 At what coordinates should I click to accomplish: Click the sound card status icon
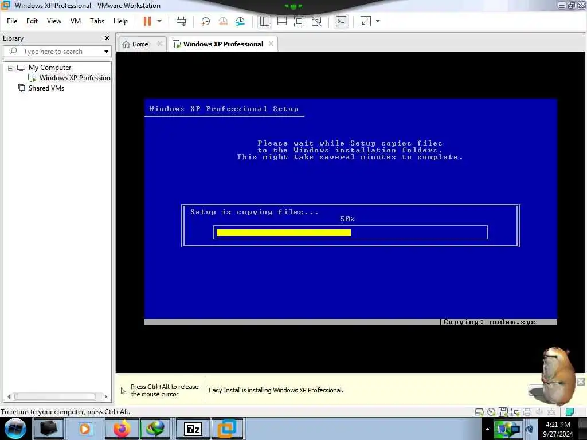539,412
